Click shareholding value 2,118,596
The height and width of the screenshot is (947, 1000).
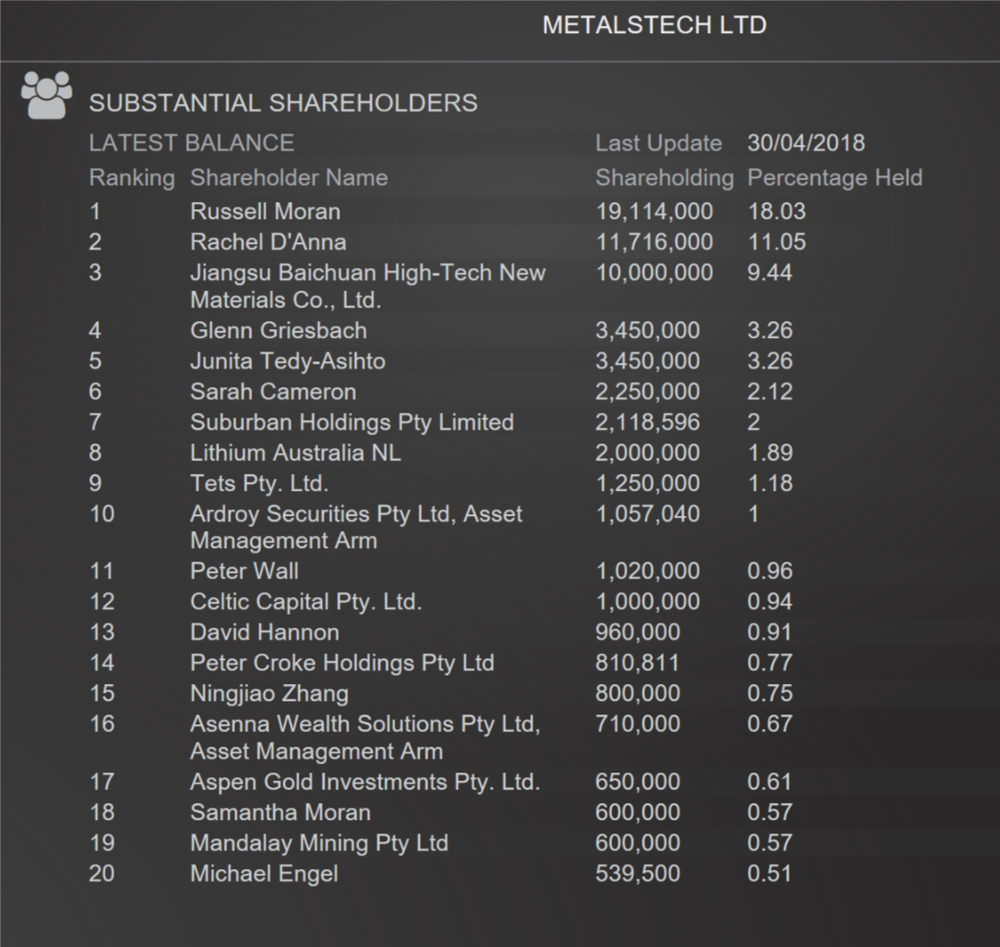pos(647,423)
